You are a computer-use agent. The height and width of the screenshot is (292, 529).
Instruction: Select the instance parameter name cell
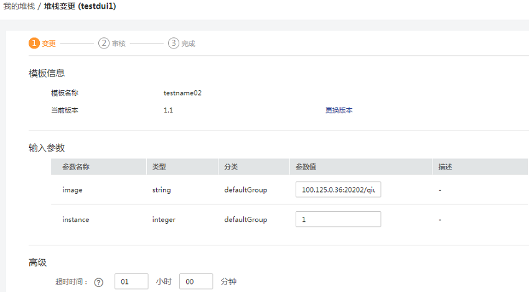(x=75, y=219)
